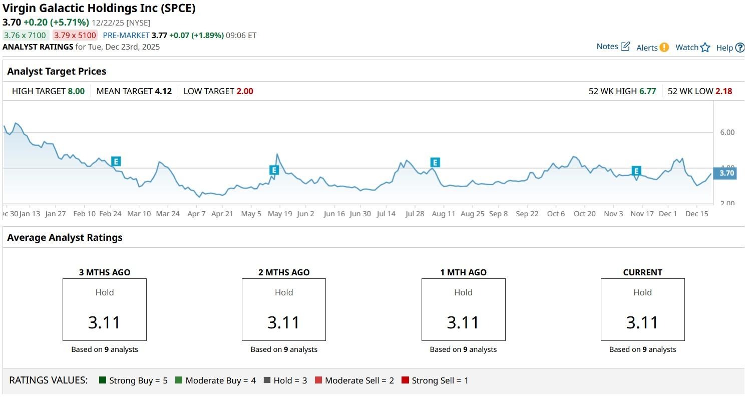Click the Alerts exclamation icon
This screenshot has height=397, width=747.
[x=664, y=48]
